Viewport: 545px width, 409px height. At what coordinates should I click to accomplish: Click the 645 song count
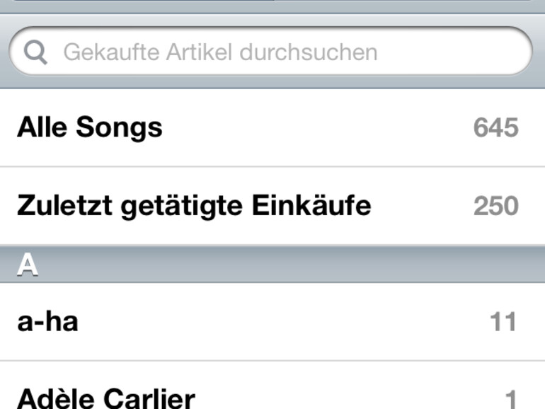click(495, 129)
